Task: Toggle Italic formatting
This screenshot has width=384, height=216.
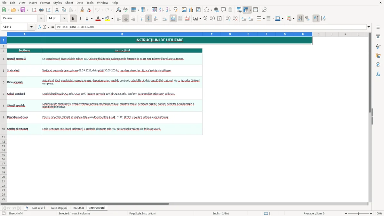Action: click(80, 19)
